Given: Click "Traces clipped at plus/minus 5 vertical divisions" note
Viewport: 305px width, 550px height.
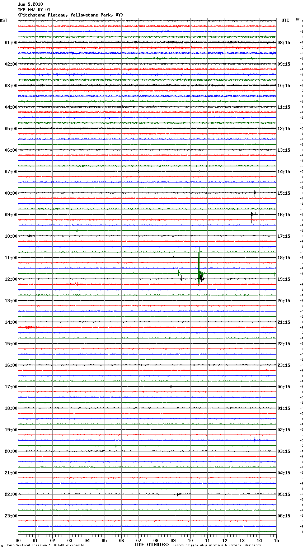Looking at the screenshot, I should tap(217, 545).
